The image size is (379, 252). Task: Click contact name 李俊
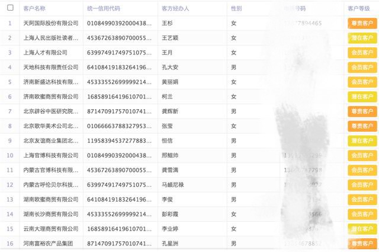(x=167, y=199)
